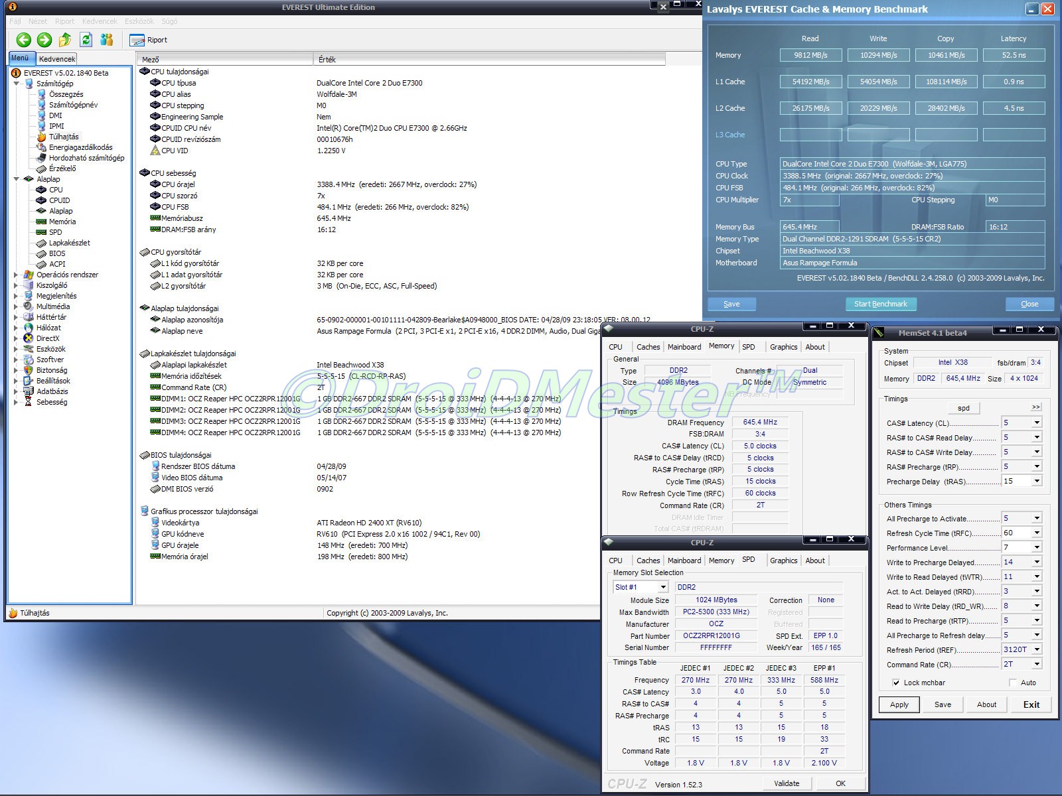
Task: Select ACPI tree item
Action: pos(57,264)
